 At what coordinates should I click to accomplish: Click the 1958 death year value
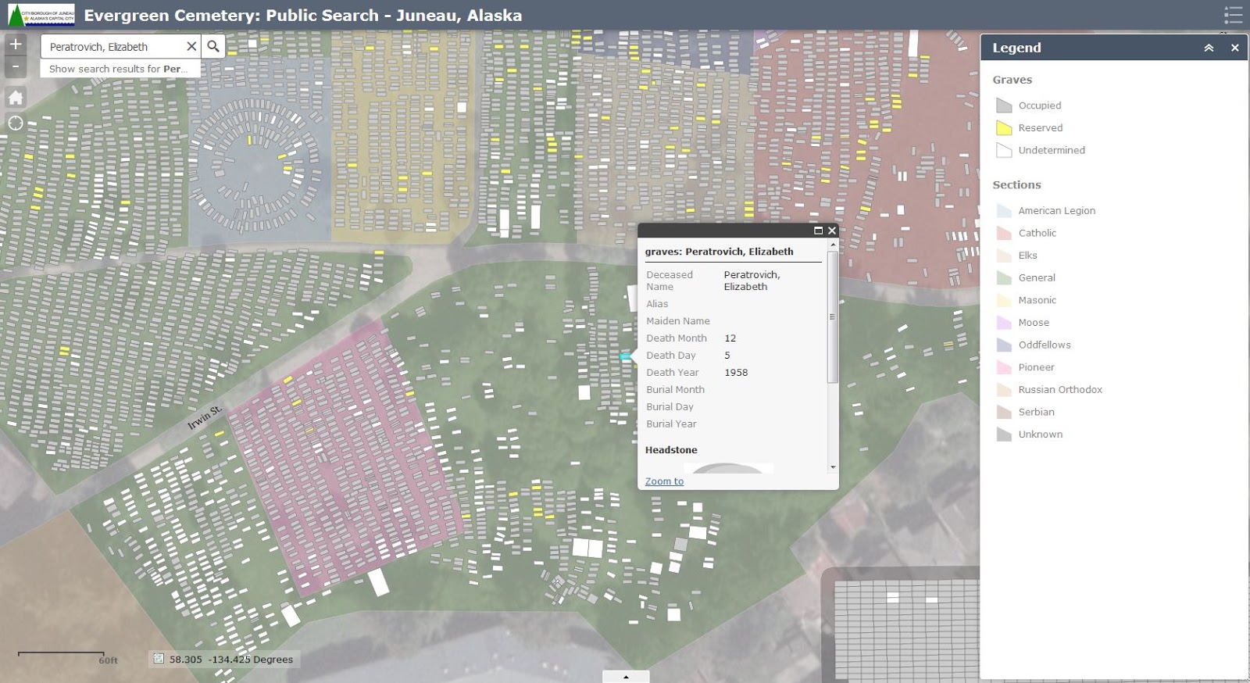(736, 373)
